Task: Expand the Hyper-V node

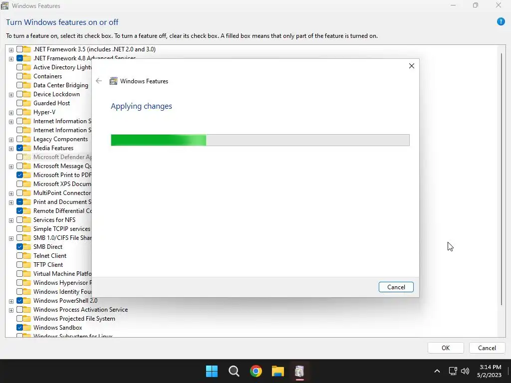Action: [x=11, y=113]
